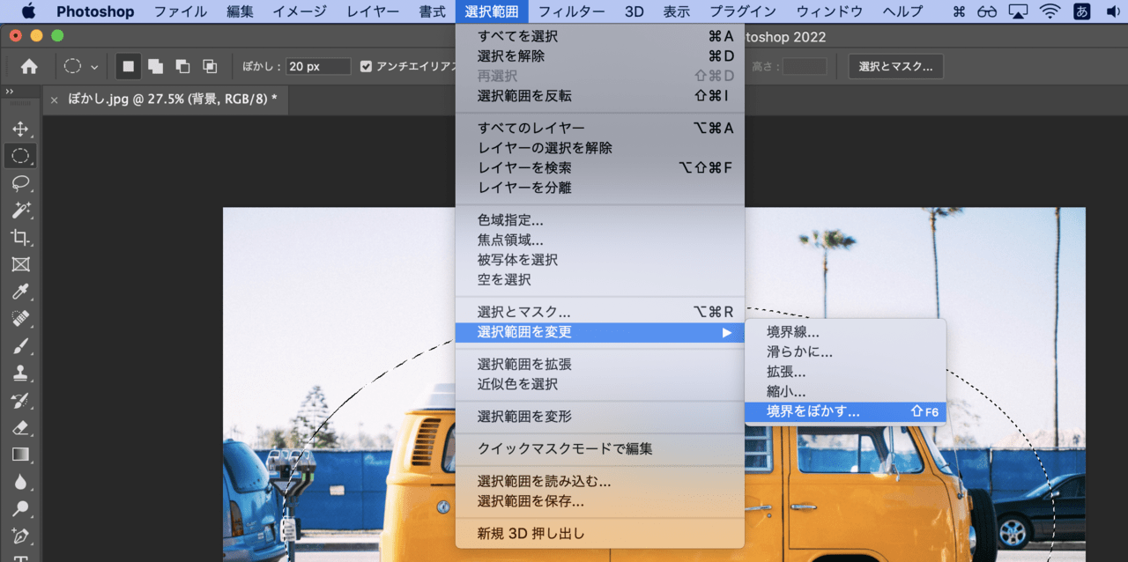Select the Move tool
The width and height of the screenshot is (1128, 562).
tap(20, 129)
